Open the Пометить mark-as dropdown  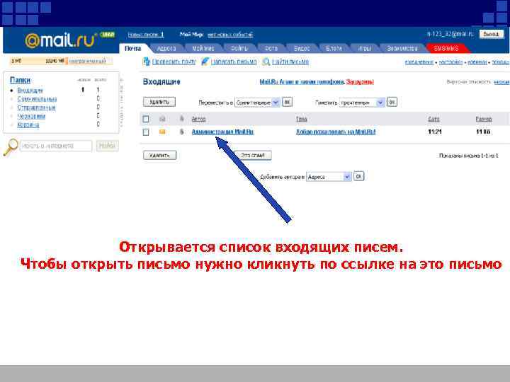click(x=362, y=103)
